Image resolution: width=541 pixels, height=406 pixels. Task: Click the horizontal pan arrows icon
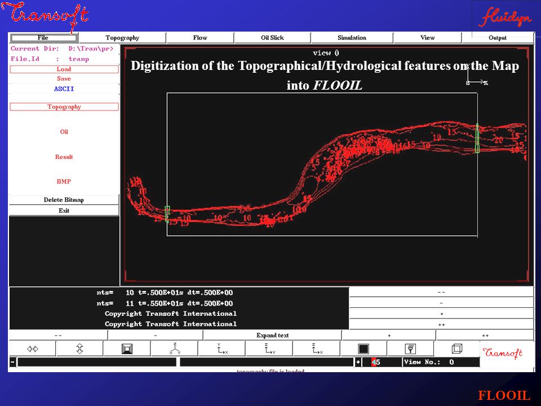coord(33,348)
